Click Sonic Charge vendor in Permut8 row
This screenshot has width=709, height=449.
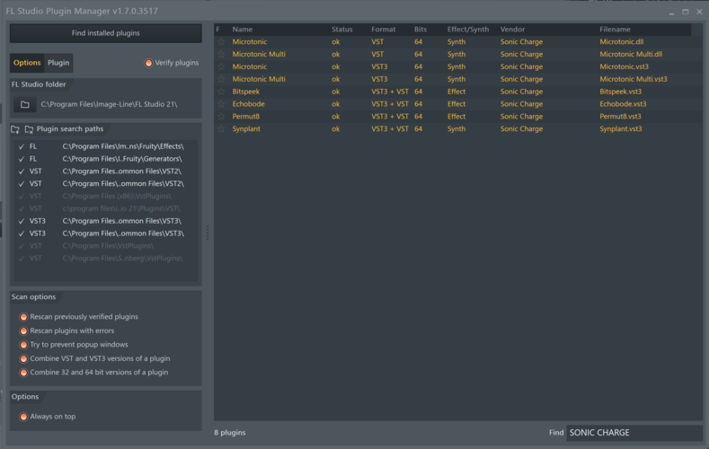point(521,116)
